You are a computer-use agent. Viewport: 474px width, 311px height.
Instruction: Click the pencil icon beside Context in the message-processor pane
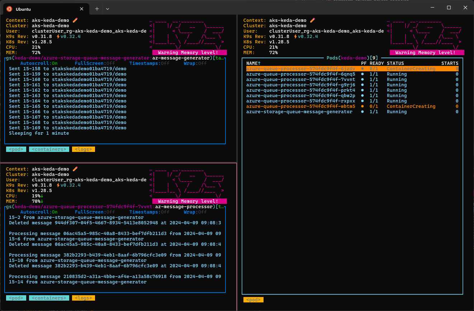[75, 169]
